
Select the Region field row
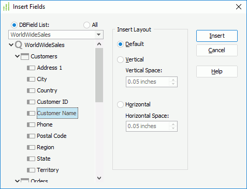click(46, 147)
